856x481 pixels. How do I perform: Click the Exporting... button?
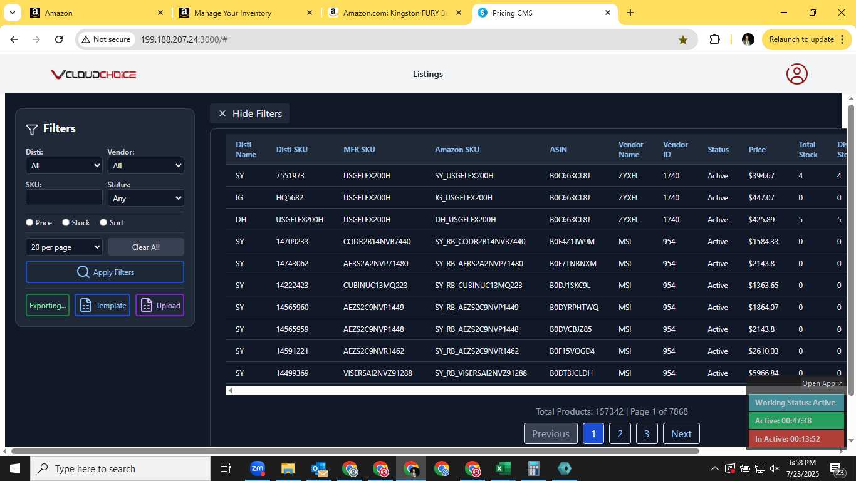(x=48, y=305)
